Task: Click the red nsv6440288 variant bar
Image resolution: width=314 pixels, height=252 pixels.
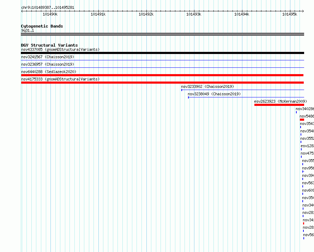Action: [162, 75]
